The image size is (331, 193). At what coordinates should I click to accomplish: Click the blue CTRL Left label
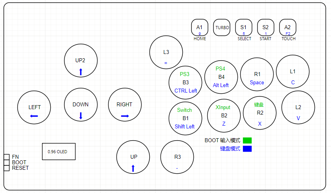point(186,91)
